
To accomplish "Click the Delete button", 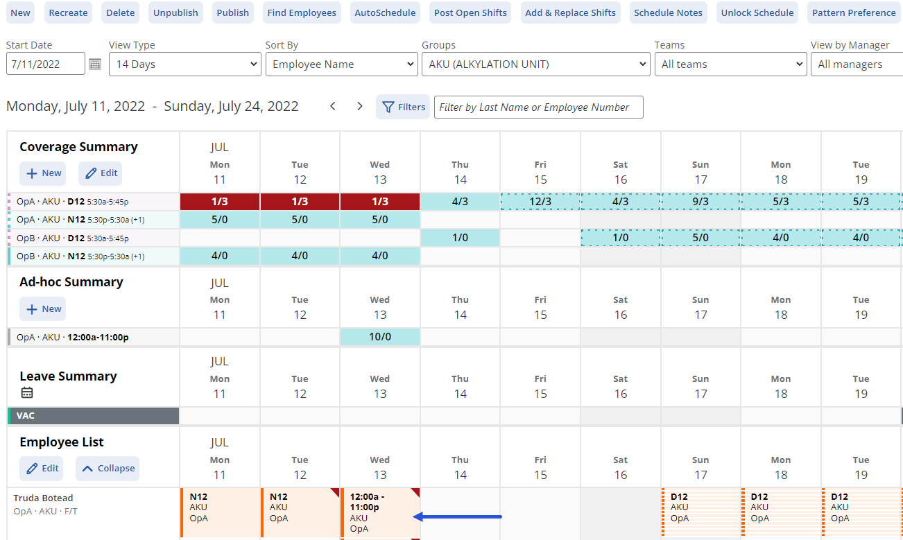I will (121, 12).
